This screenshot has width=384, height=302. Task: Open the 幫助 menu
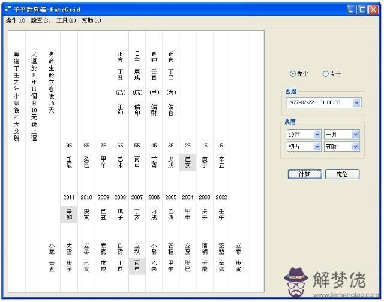[91, 20]
